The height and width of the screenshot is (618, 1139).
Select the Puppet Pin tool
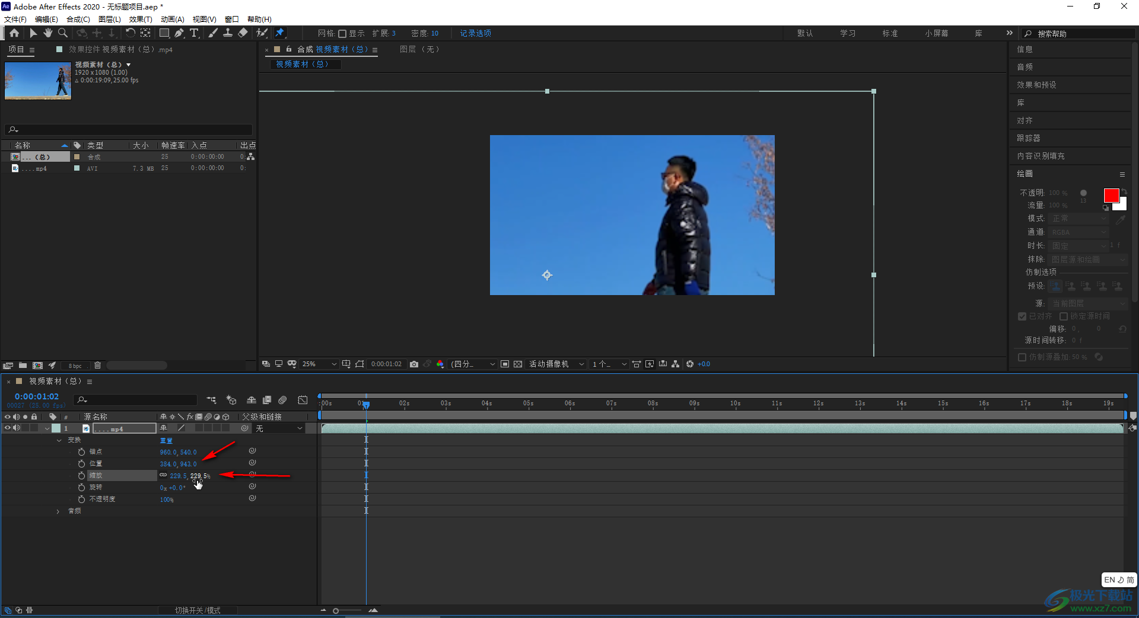click(x=280, y=33)
